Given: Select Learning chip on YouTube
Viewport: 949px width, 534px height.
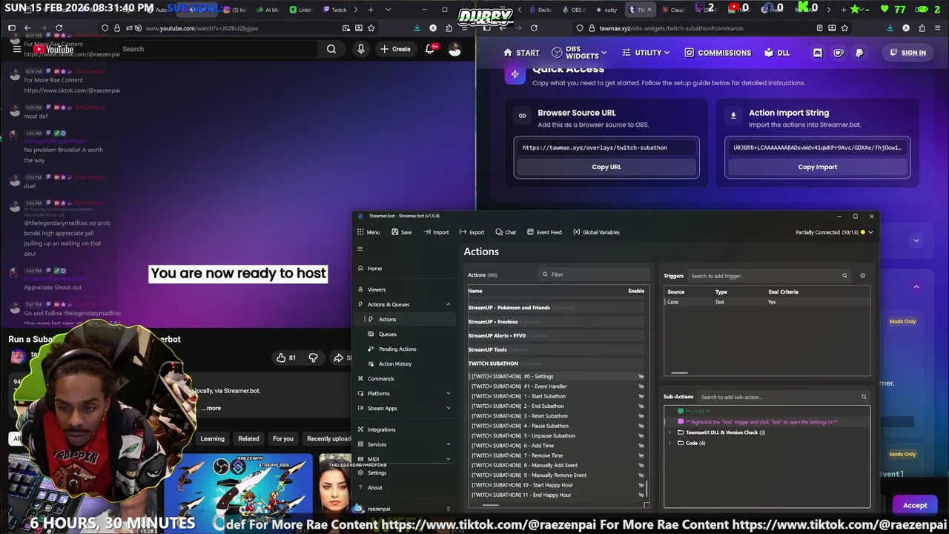Looking at the screenshot, I should 212,438.
